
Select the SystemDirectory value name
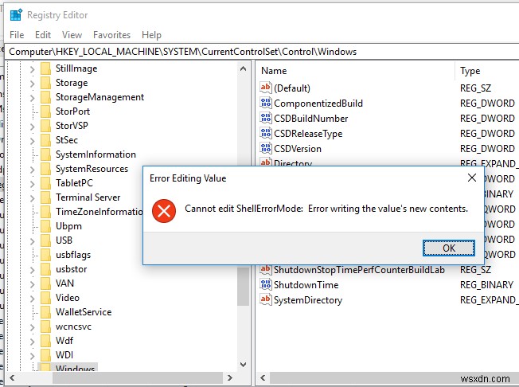pos(308,300)
